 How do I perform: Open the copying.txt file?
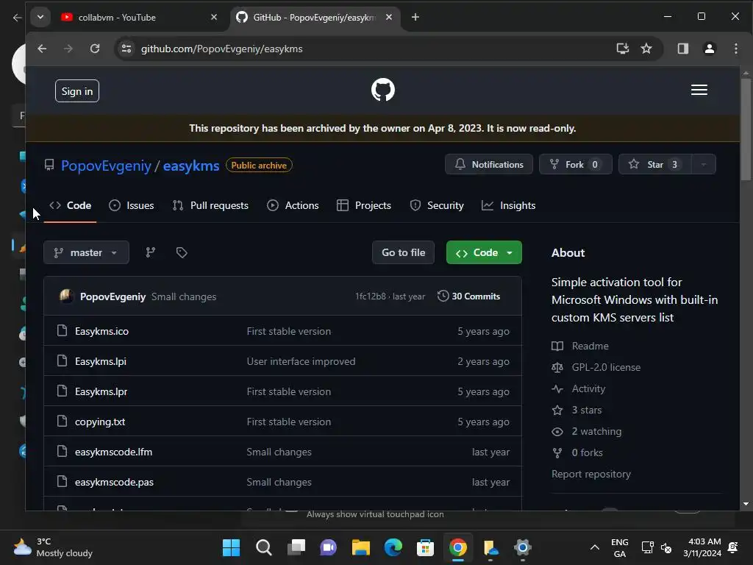coord(100,422)
